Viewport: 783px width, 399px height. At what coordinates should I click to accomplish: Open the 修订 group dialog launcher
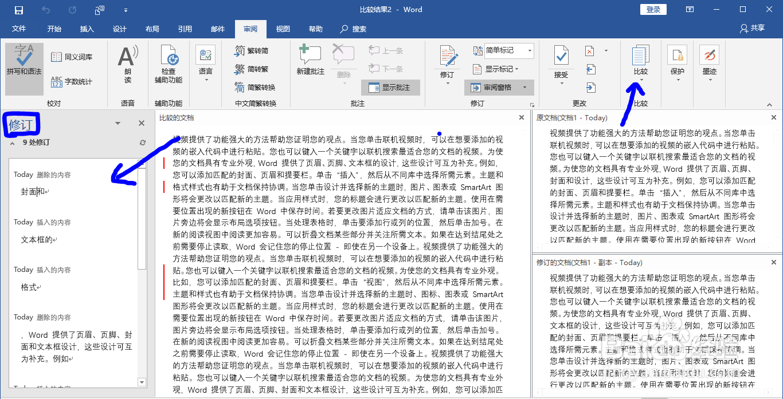click(533, 105)
